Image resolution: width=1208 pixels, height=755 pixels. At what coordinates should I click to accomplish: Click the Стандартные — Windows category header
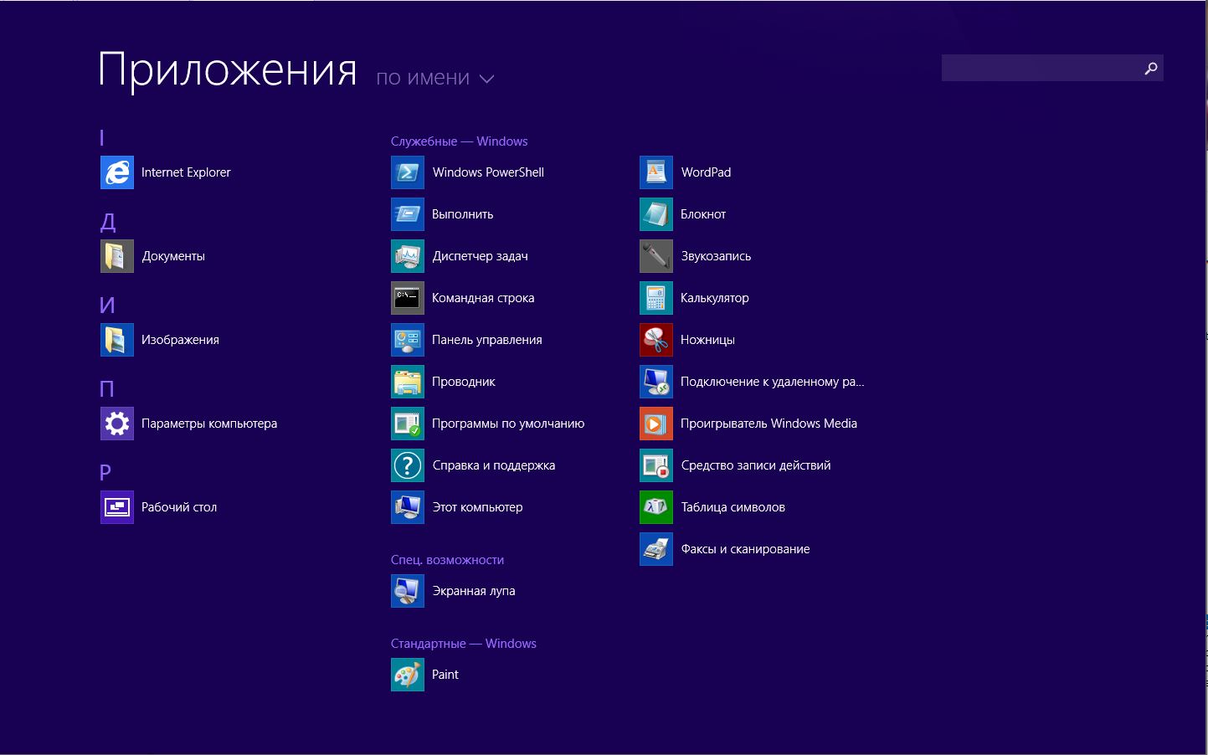click(463, 644)
